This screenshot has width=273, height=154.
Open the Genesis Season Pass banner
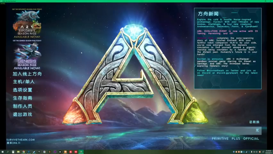pos(27,55)
